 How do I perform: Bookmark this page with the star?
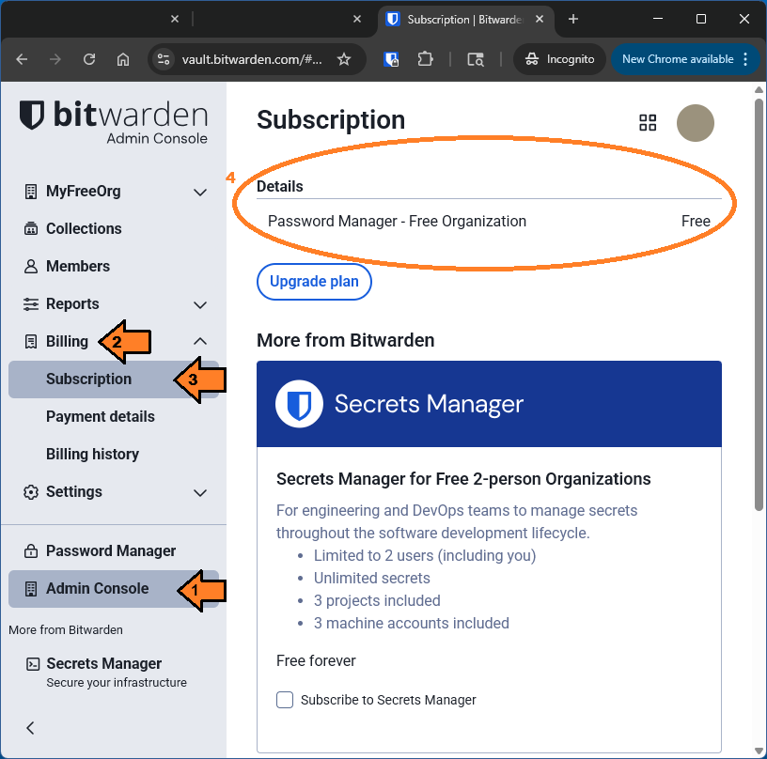(x=344, y=59)
